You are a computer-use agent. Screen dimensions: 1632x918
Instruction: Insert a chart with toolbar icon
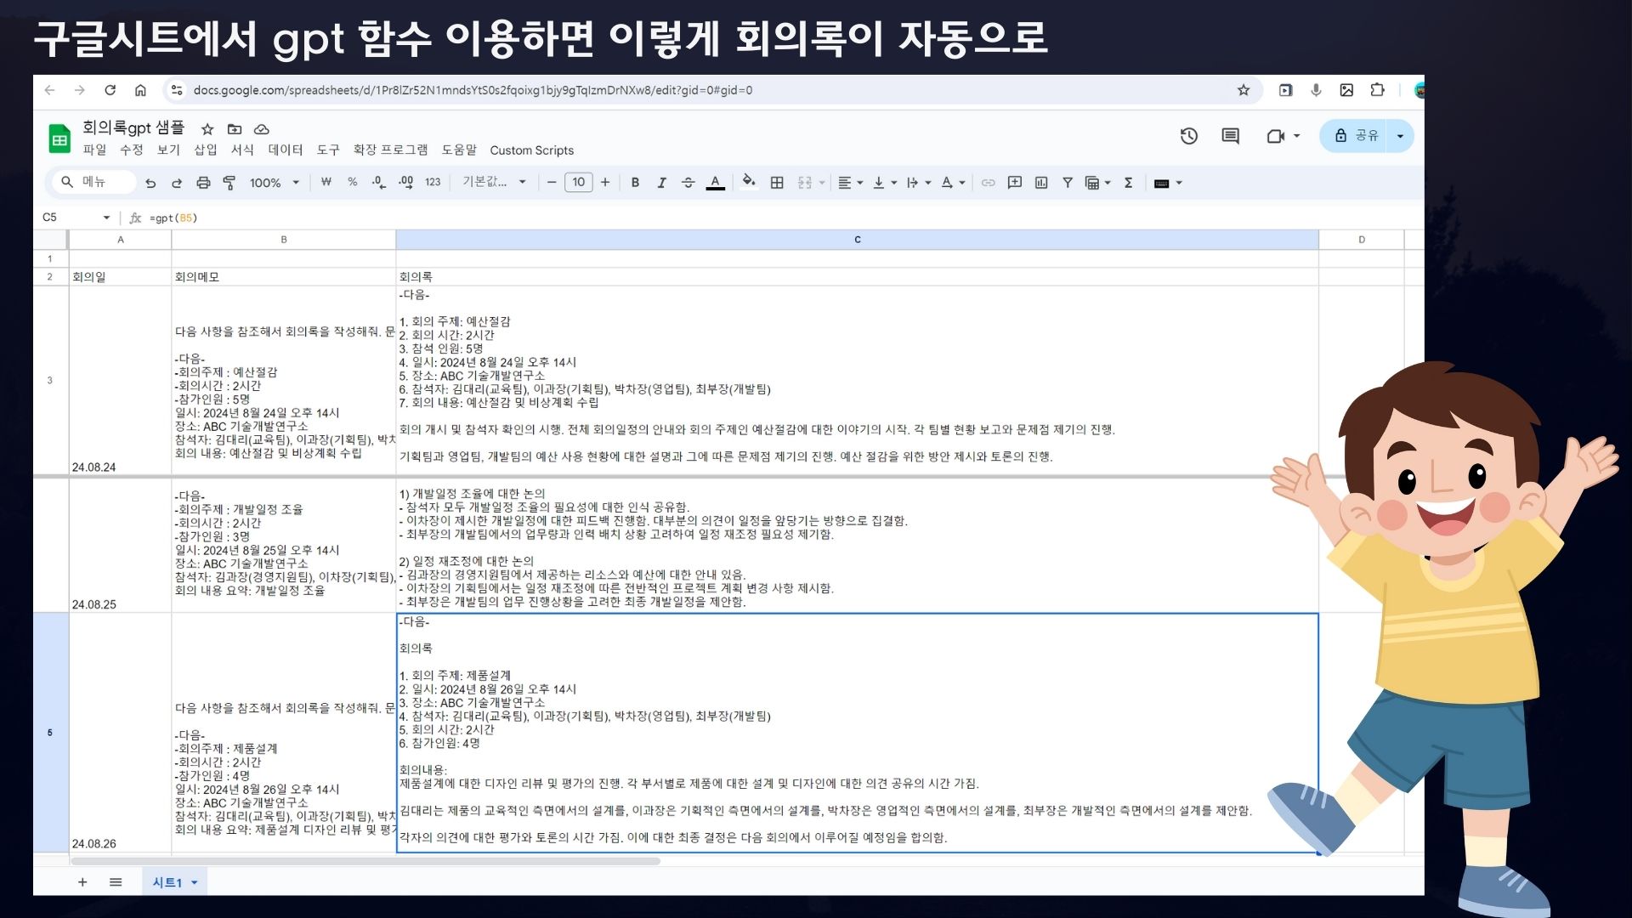[1041, 183]
